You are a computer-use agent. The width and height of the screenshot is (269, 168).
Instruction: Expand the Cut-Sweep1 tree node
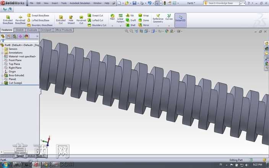click(2, 83)
